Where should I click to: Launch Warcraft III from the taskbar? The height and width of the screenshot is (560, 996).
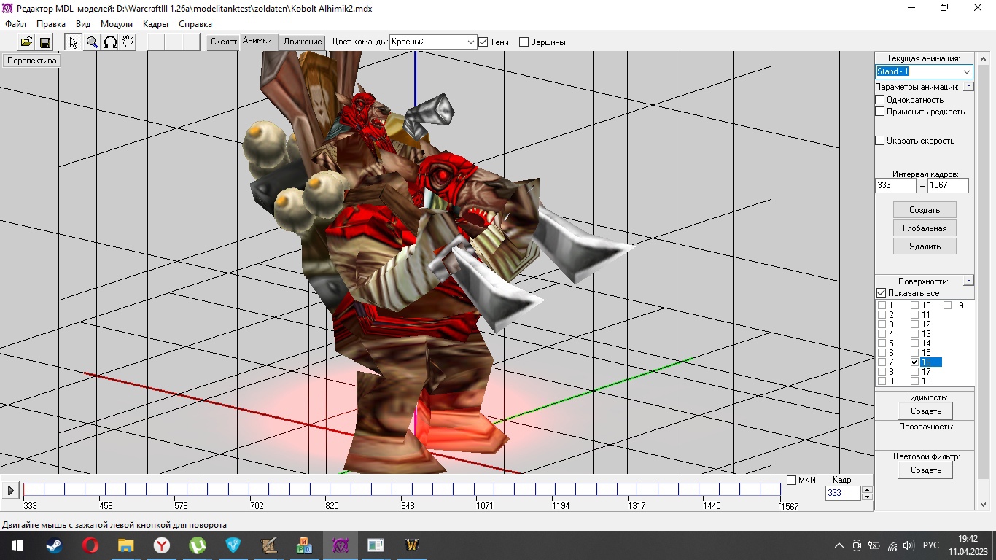412,545
